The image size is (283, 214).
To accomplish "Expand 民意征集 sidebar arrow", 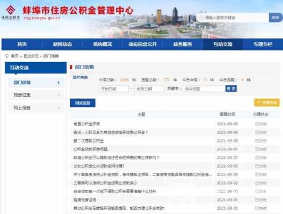I will point(58,95).
